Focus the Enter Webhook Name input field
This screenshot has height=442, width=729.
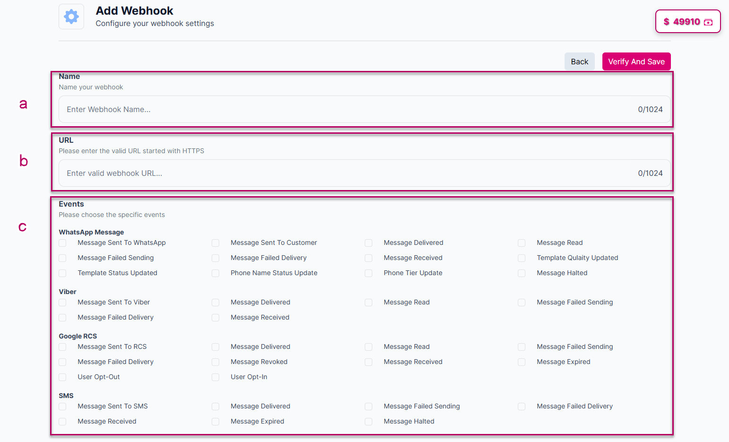[x=364, y=109]
